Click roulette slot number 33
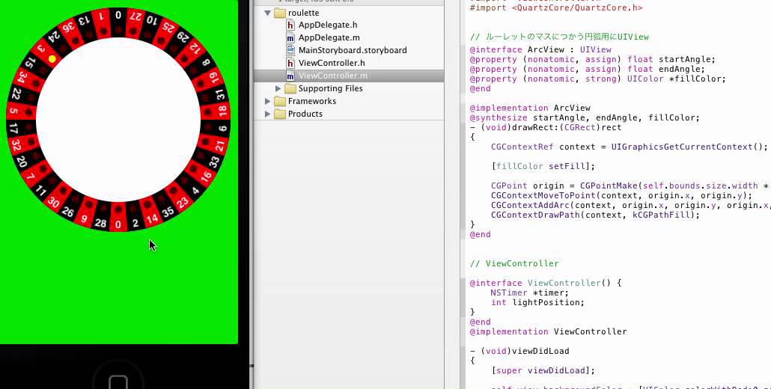 point(214,161)
